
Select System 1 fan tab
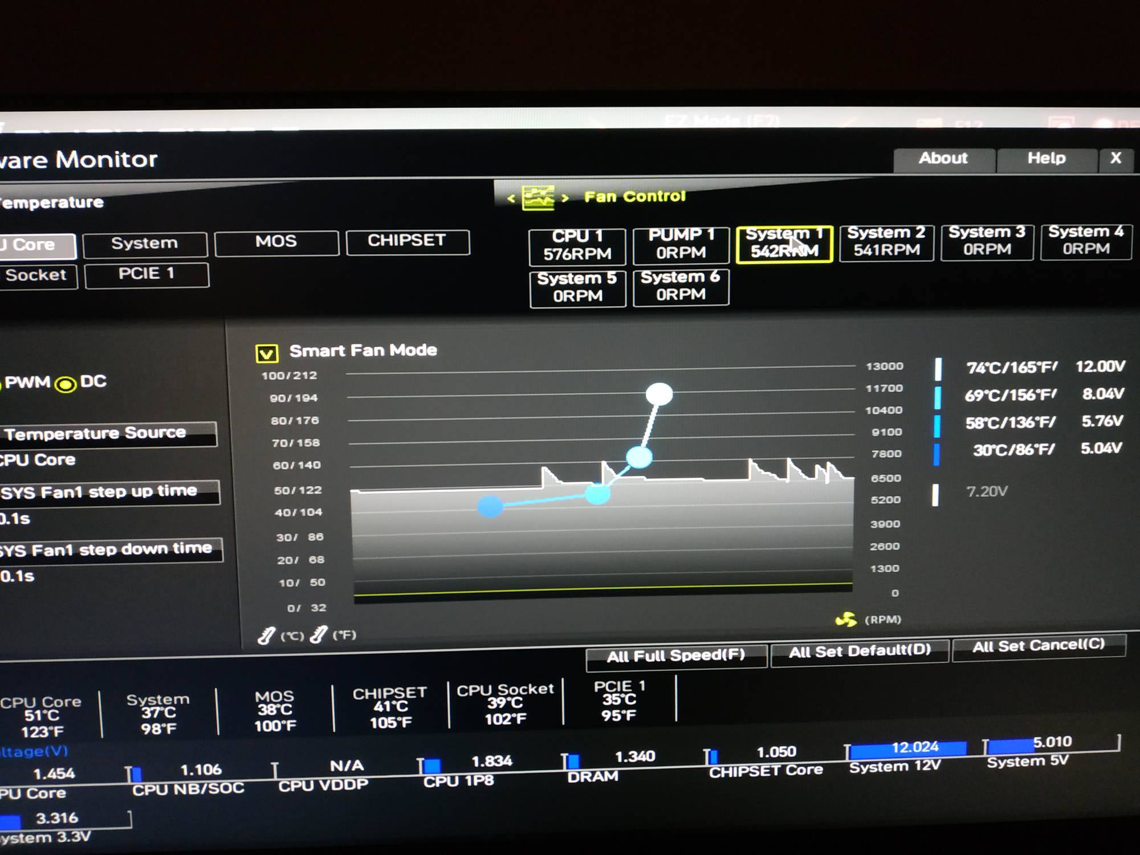click(784, 243)
